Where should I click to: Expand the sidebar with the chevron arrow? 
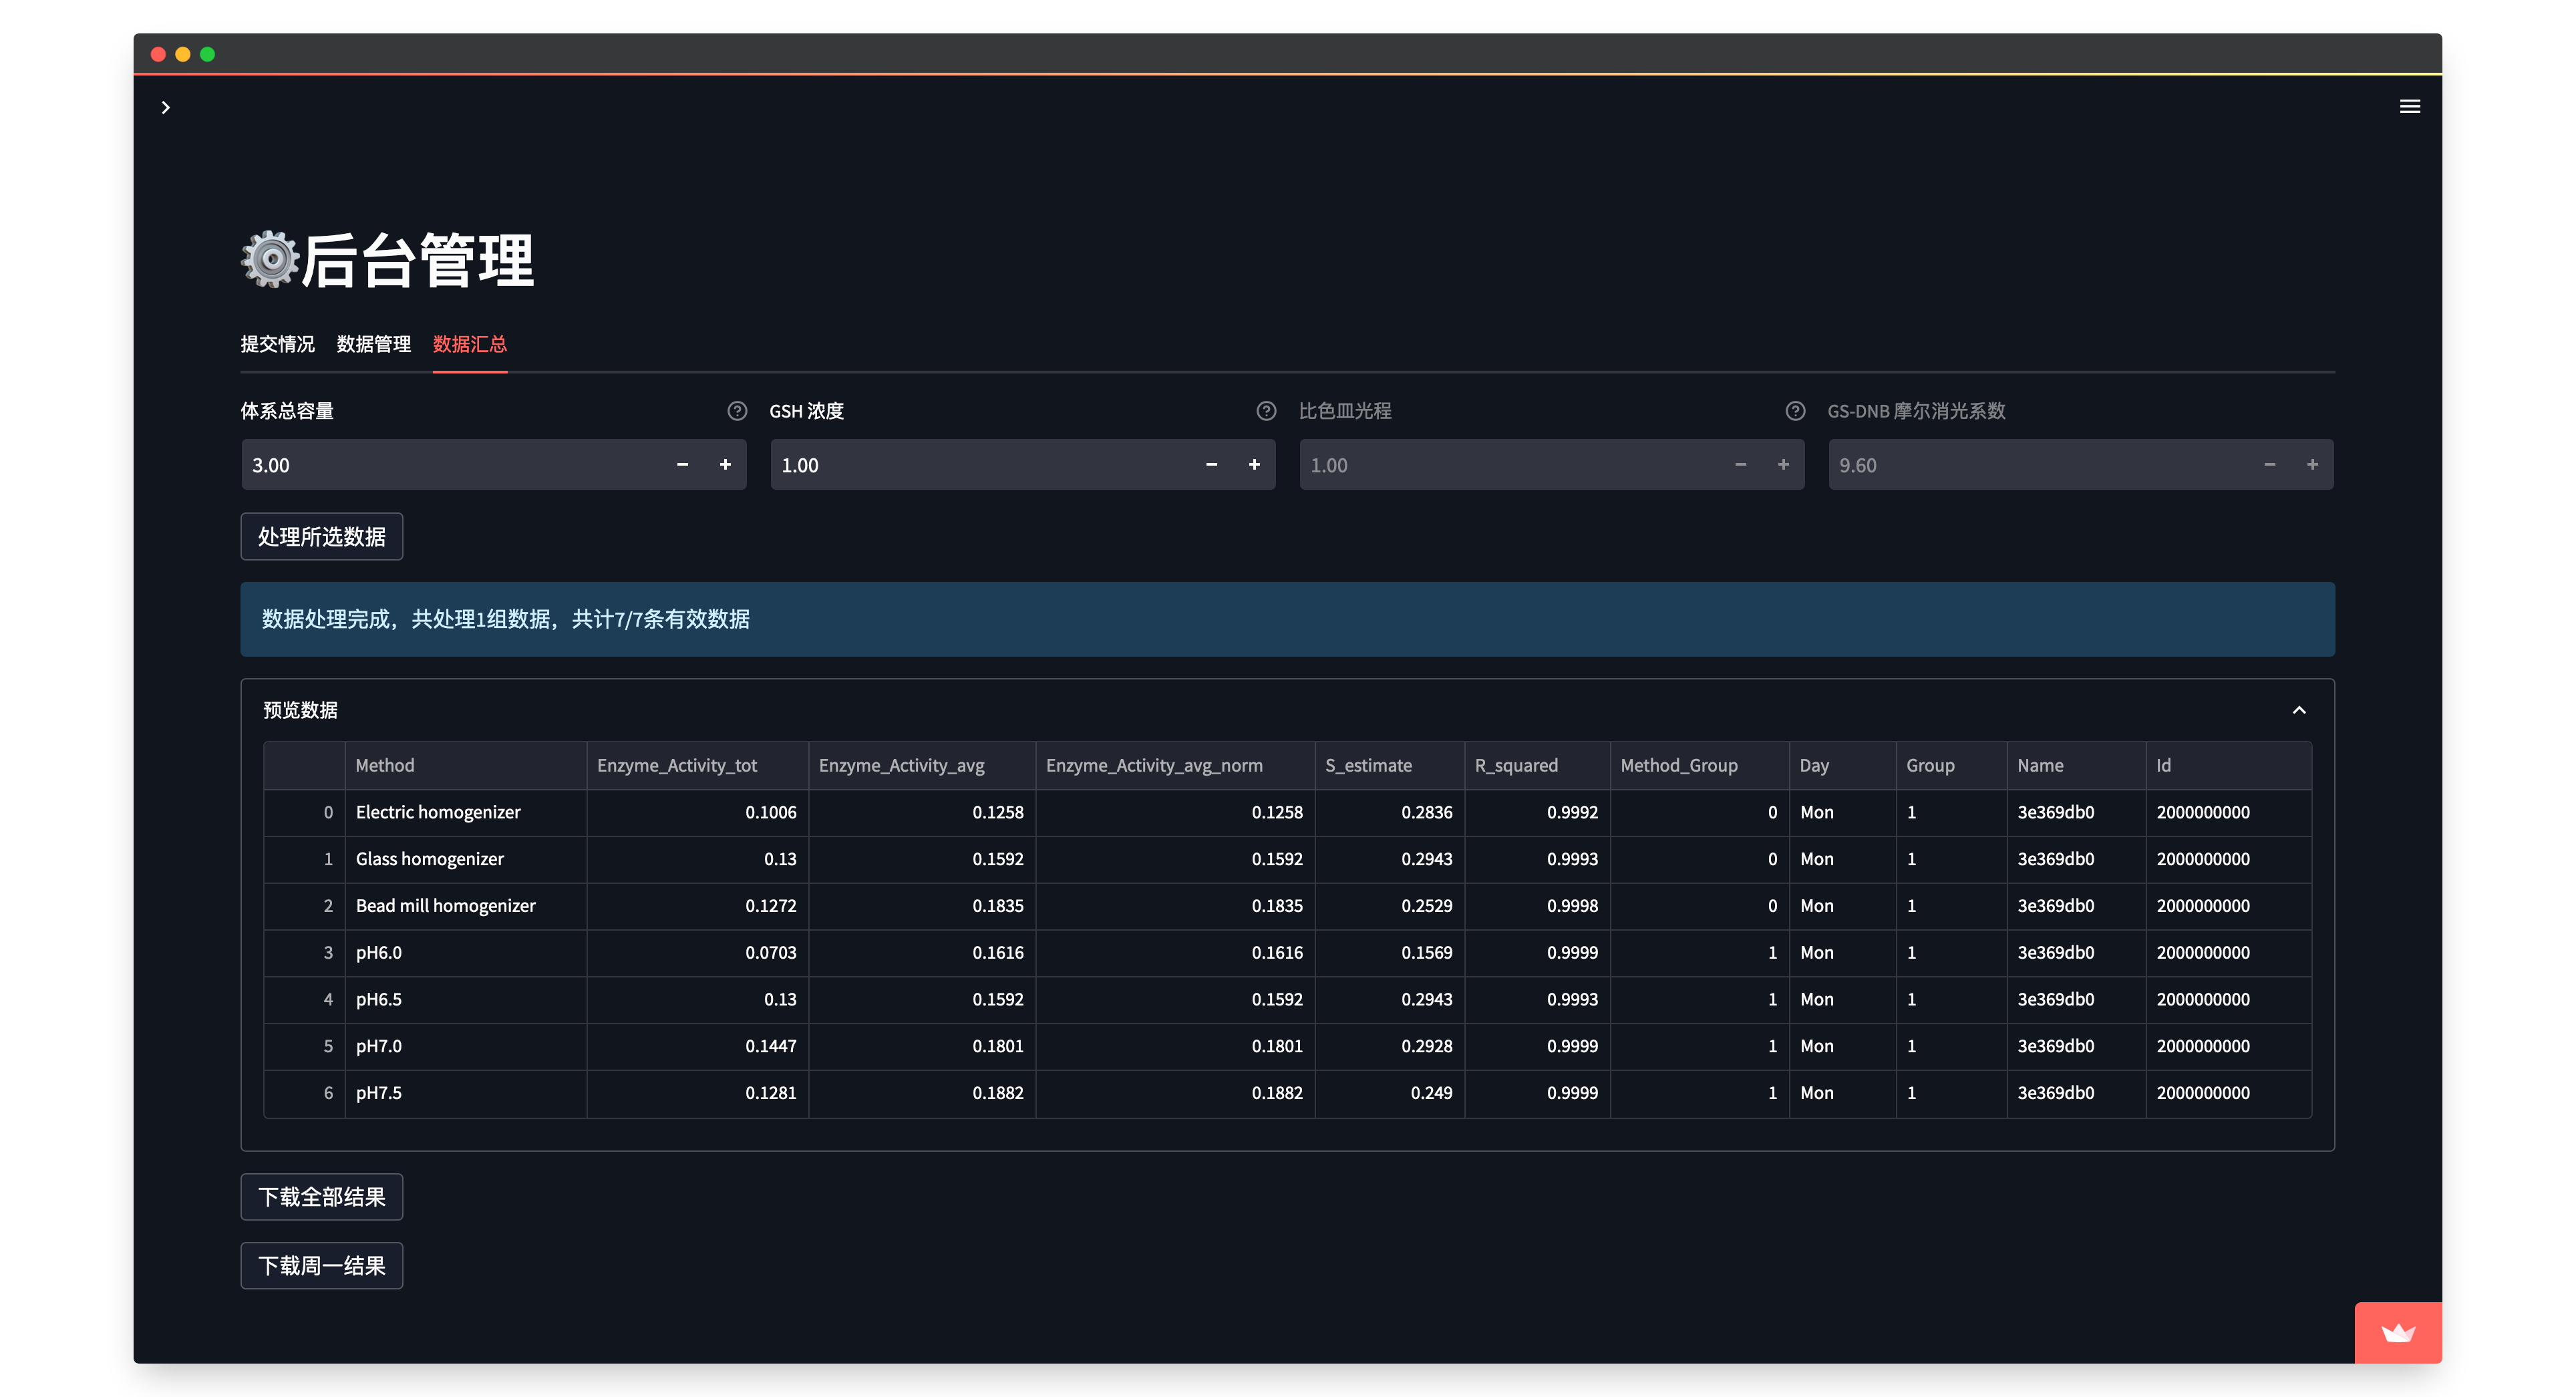point(166,107)
